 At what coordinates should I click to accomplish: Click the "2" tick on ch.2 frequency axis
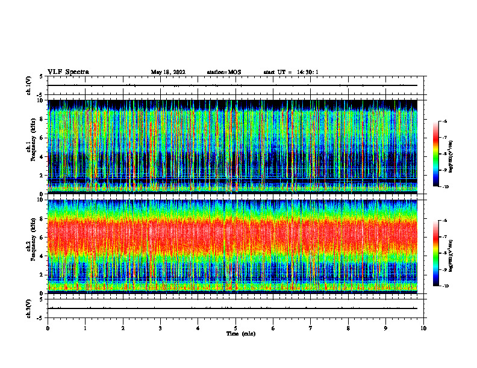[42, 275]
